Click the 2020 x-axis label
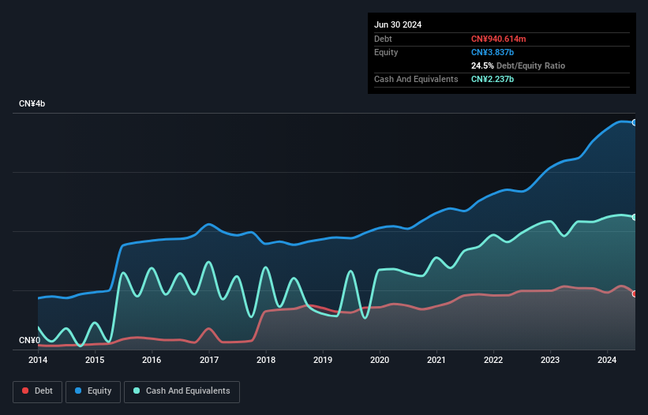The width and height of the screenshot is (648, 415). [x=380, y=360]
